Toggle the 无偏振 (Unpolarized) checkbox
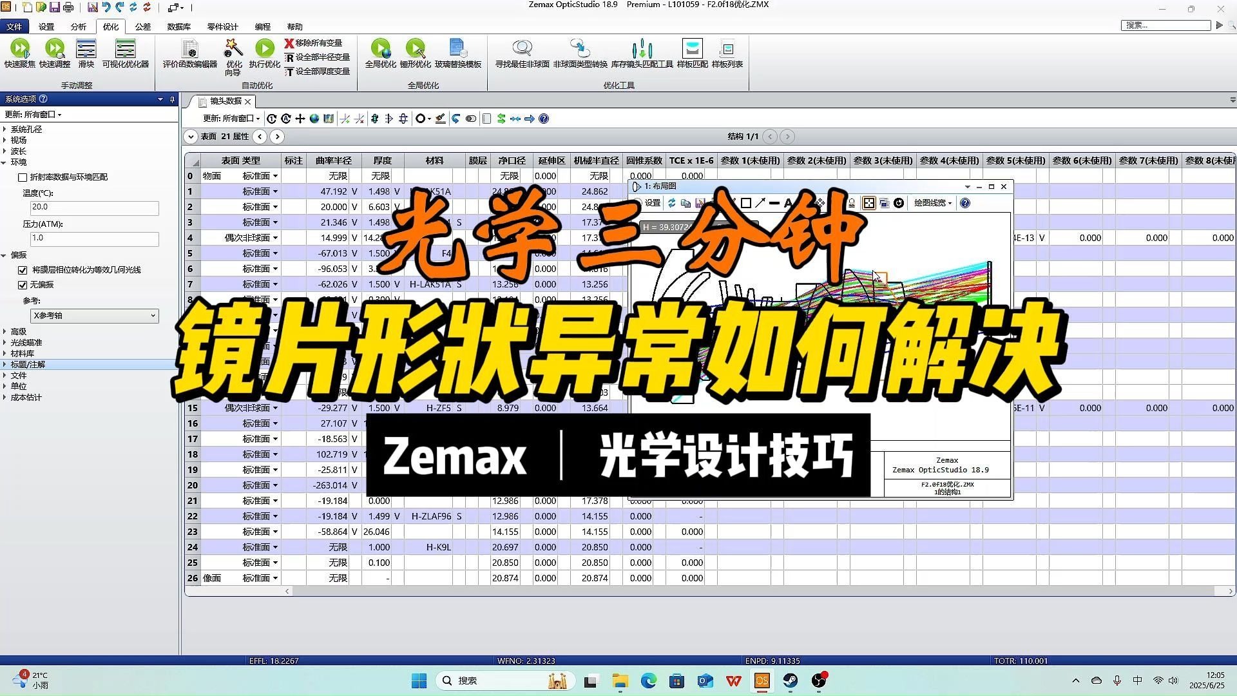Viewport: 1237px width, 696px height. coord(23,284)
